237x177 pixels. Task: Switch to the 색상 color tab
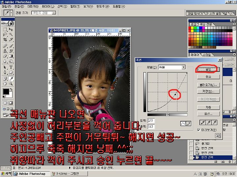194,24
